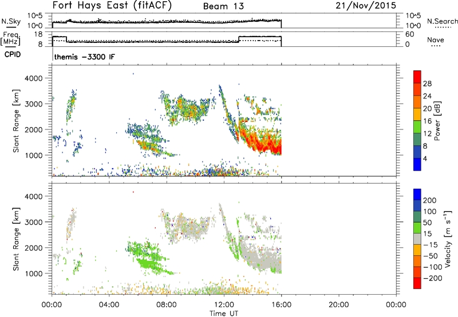Click the '28' tick on Power scale
Image resolution: width=458 pixels, height=317 pixels.
pos(427,84)
